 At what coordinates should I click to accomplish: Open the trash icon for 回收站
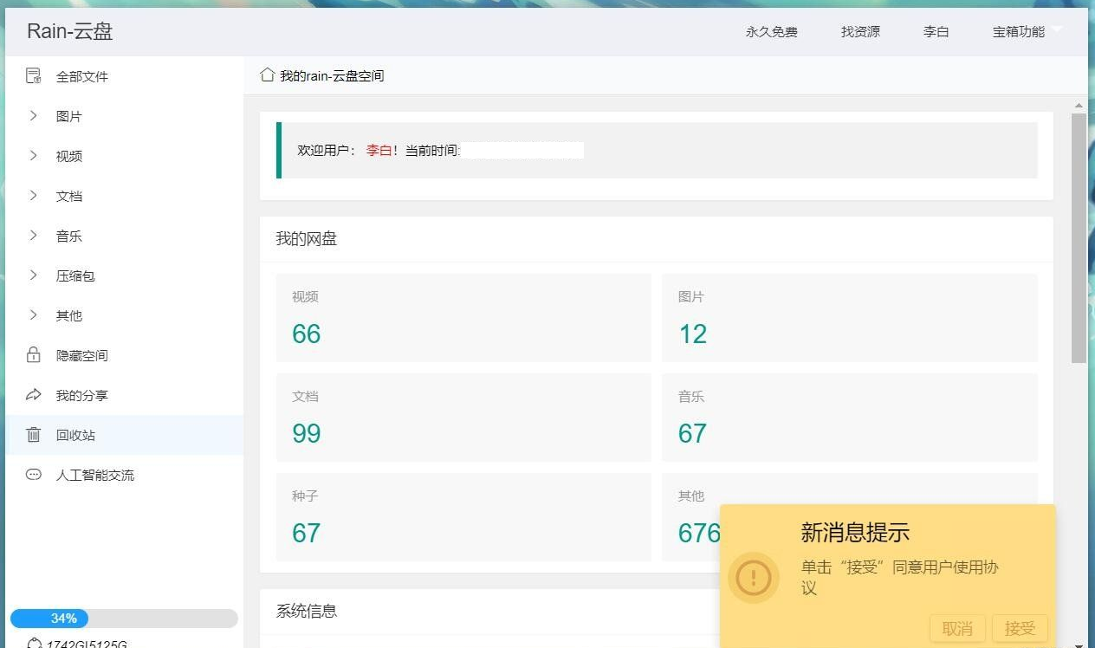point(34,435)
